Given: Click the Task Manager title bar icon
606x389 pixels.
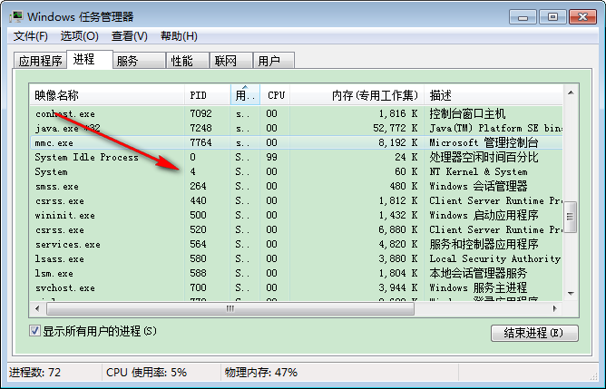Looking at the screenshot, I should click(16, 16).
